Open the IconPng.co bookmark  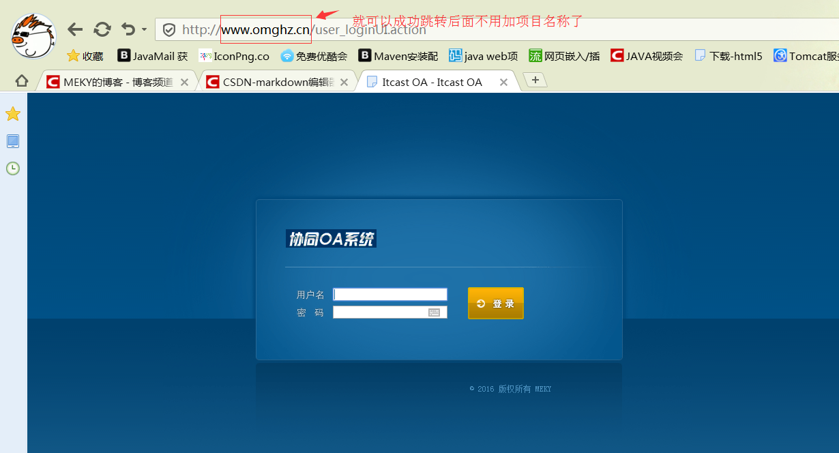pyautogui.click(x=234, y=56)
